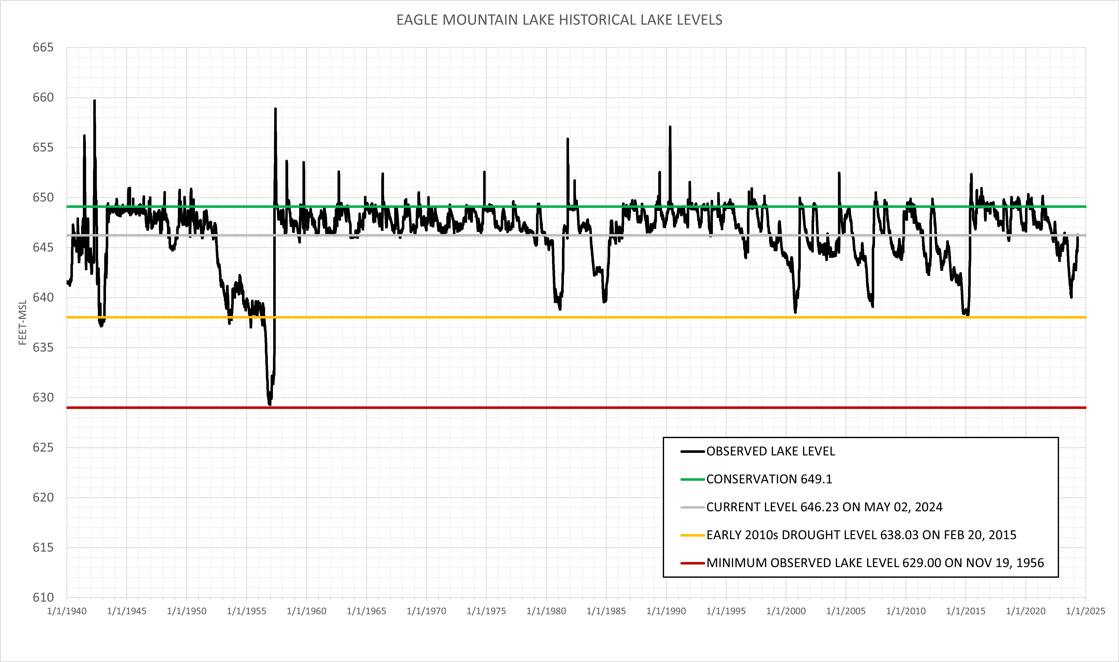The width and height of the screenshot is (1119, 662).
Task: Click the 1/1/2015 date label
Action: (x=966, y=611)
